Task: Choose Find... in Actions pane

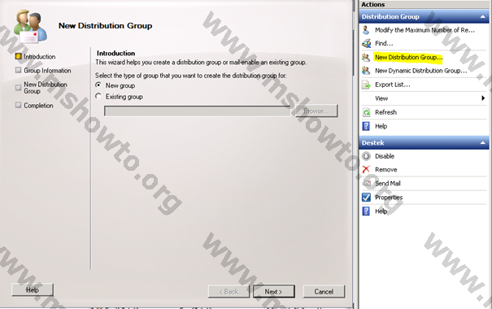Action: click(x=384, y=43)
